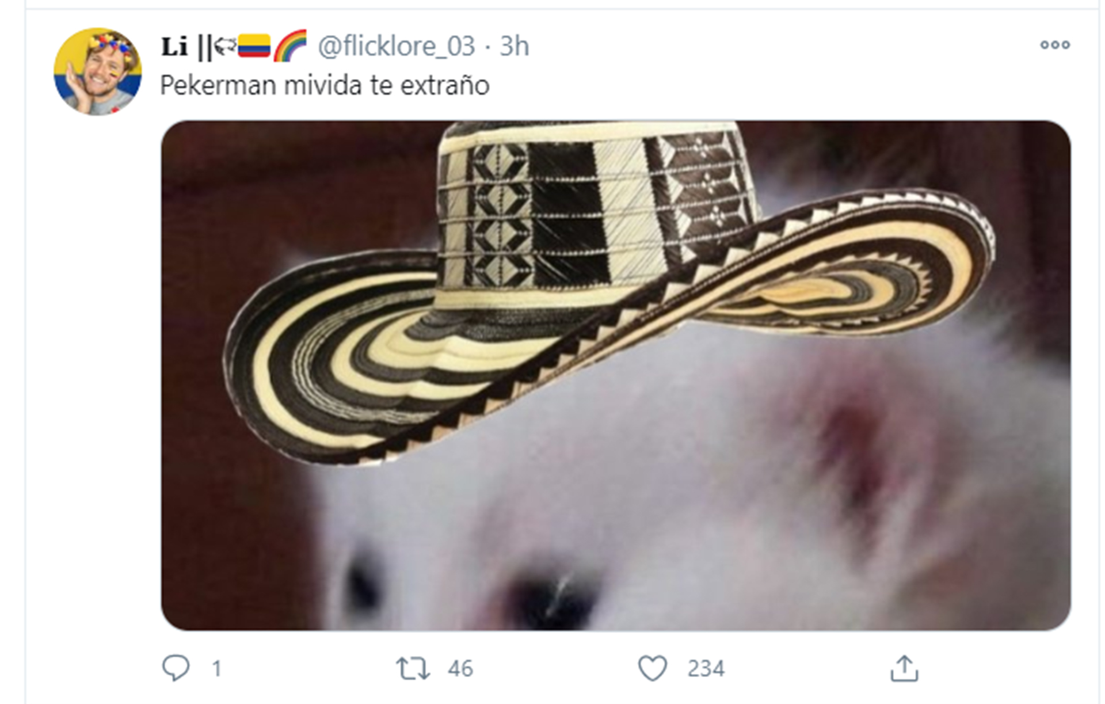Screen dimensions: 1105x704
Task: Like the tweet with the heart icon
Action: [x=653, y=668]
